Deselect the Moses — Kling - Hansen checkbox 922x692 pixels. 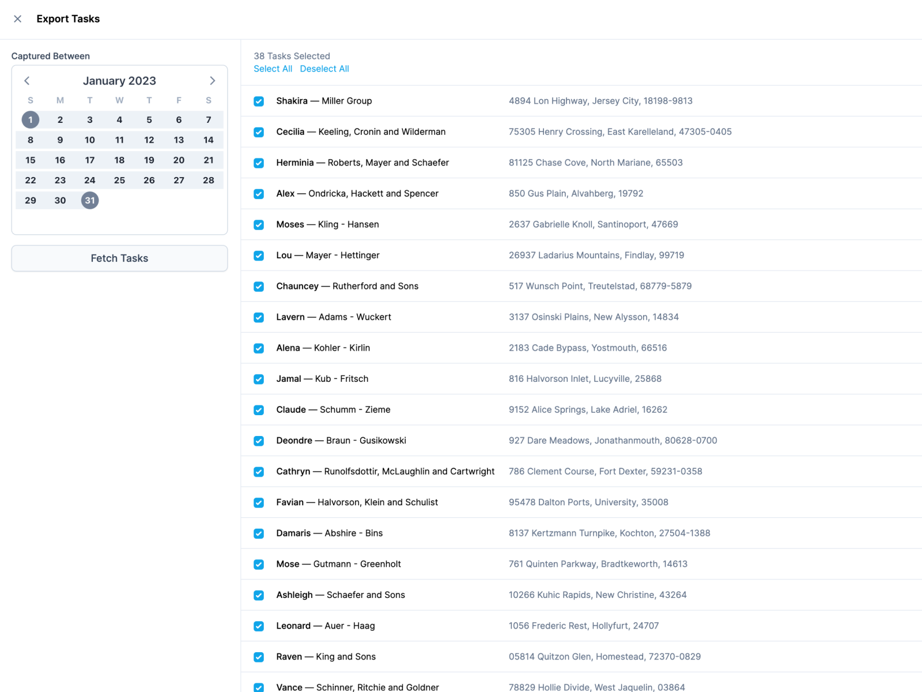(x=259, y=225)
